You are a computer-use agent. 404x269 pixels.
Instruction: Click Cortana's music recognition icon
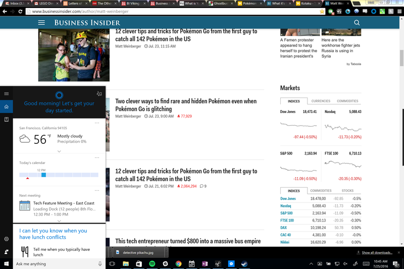tap(99, 94)
